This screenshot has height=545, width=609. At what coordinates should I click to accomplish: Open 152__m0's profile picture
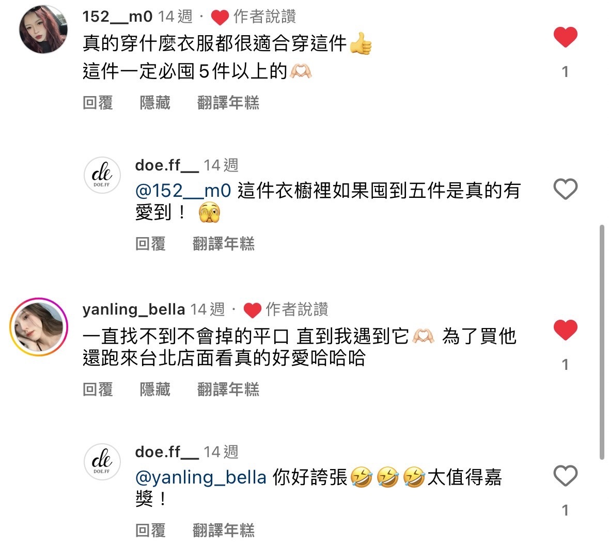(x=43, y=29)
